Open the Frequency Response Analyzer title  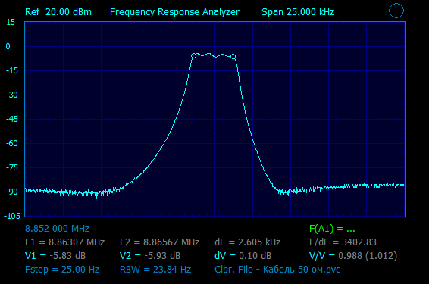click(x=174, y=12)
